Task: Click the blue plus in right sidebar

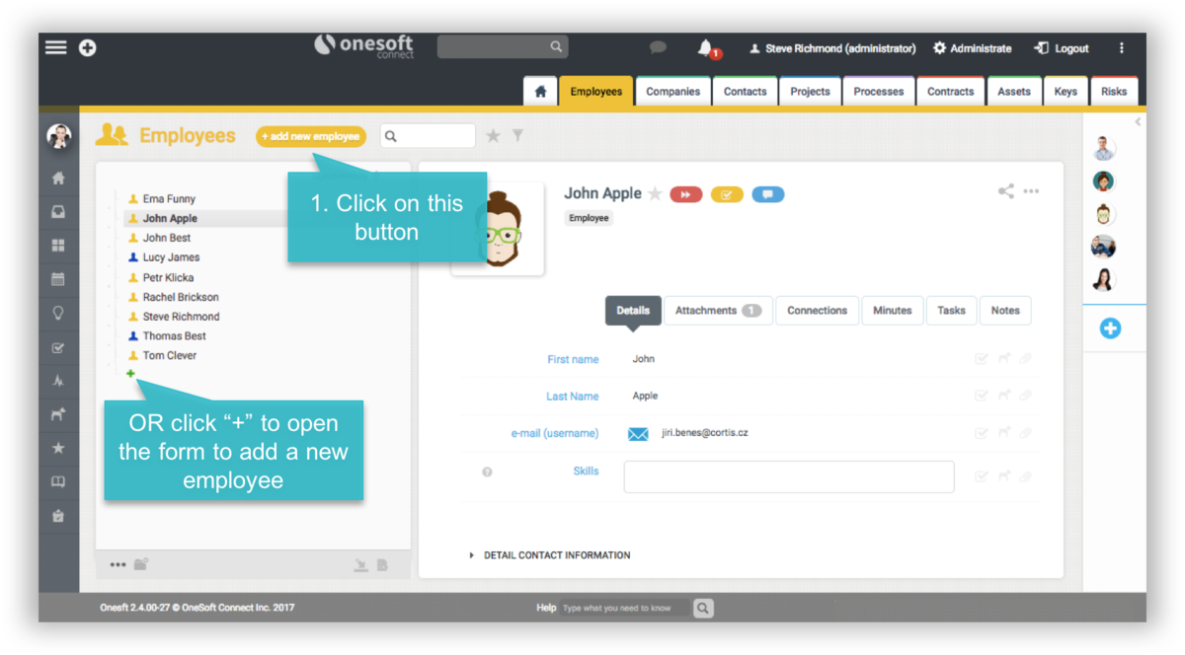Action: [x=1110, y=328]
